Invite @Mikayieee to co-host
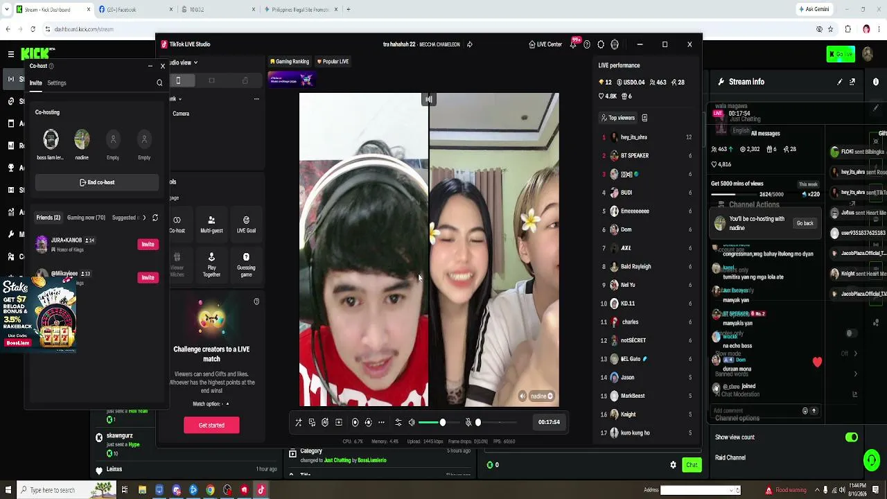887x499 pixels. (148, 277)
